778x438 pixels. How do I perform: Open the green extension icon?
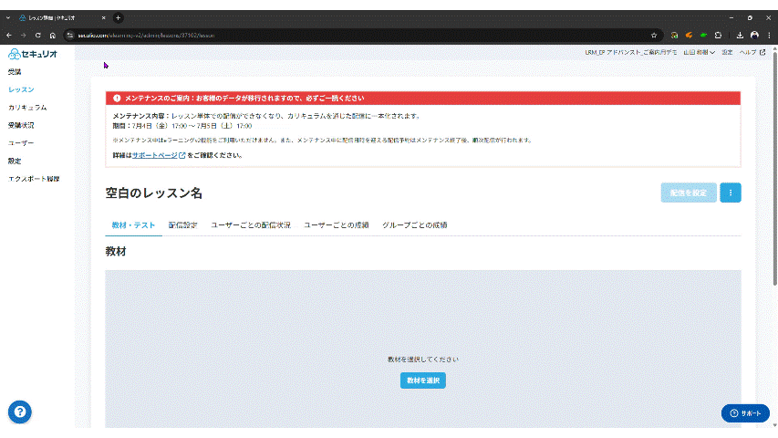point(703,36)
